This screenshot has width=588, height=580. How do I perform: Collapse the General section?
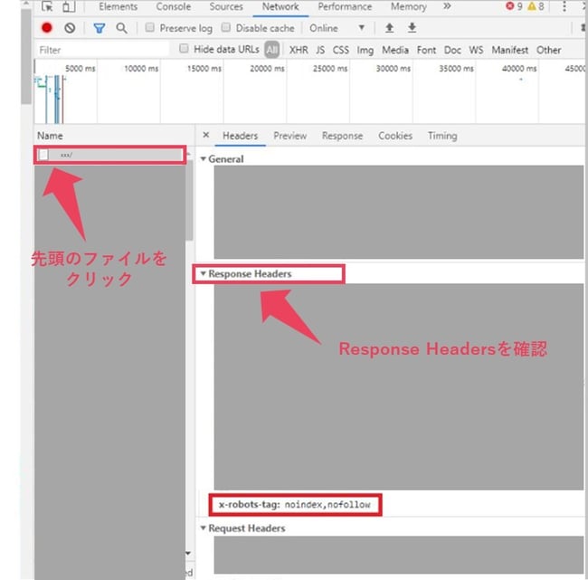[x=204, y=159]
